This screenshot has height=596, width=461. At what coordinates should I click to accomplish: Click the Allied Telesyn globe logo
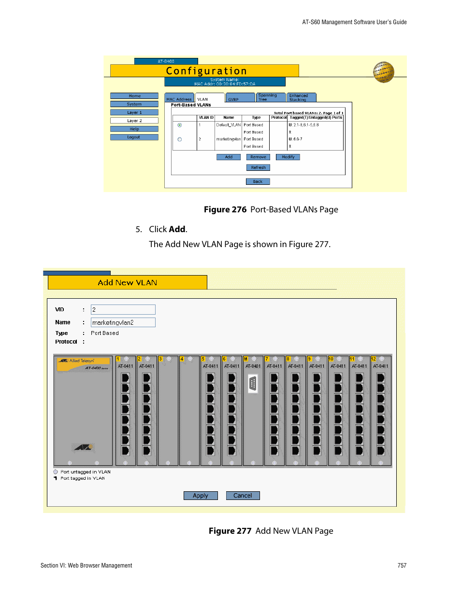point(384,72)
